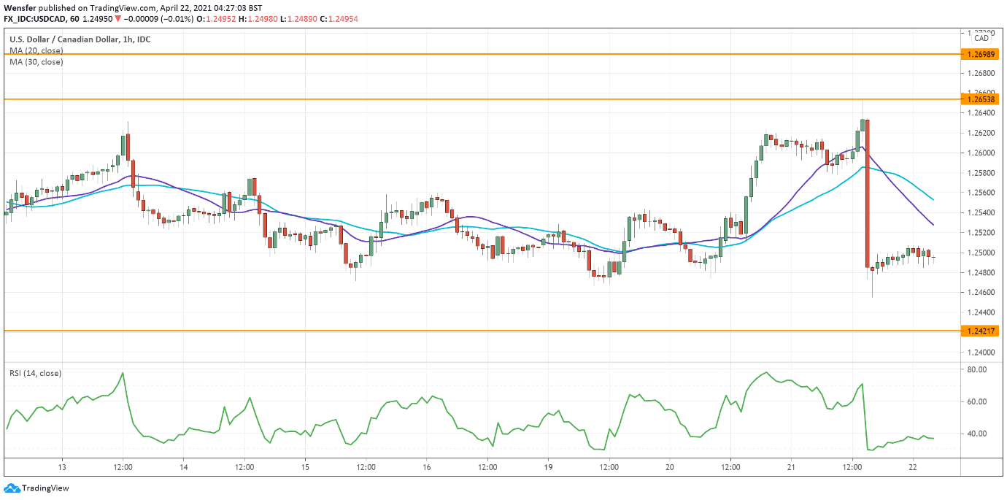Screen dimensions: 1007x500
Task: Click the date label 22 on time axis
Action: pos(913,467)
